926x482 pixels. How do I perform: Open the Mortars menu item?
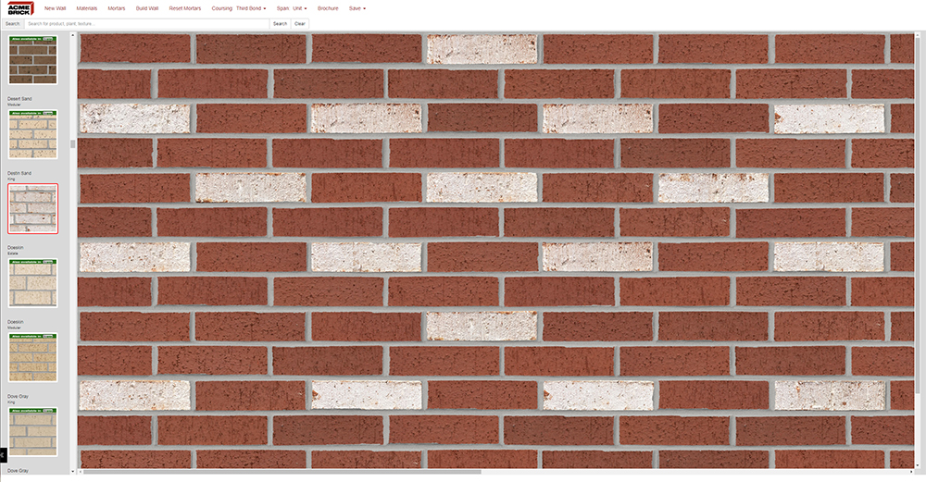(x=117, y=8)
